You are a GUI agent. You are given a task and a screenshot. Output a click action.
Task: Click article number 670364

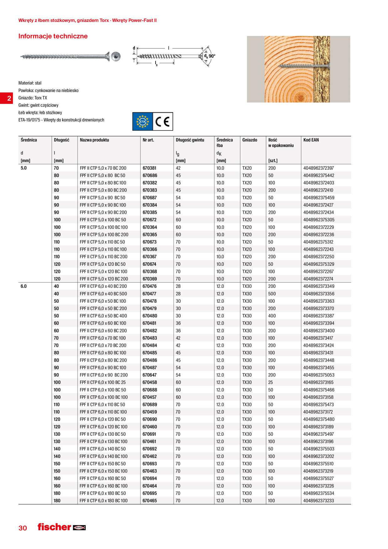click(x=150, y=227)
